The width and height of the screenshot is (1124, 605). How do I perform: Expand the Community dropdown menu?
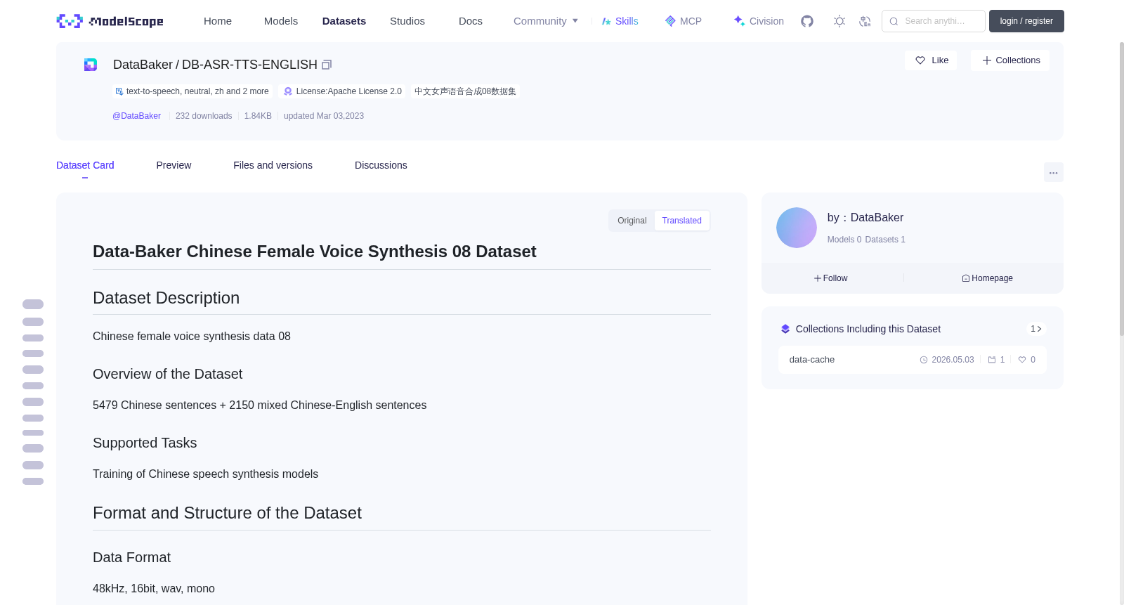(x=546, y=21)
